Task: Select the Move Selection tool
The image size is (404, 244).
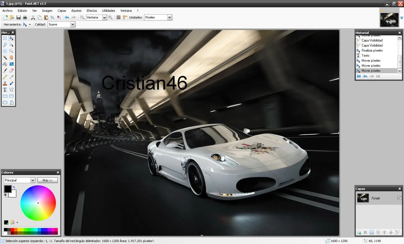Action: (12, 45)
